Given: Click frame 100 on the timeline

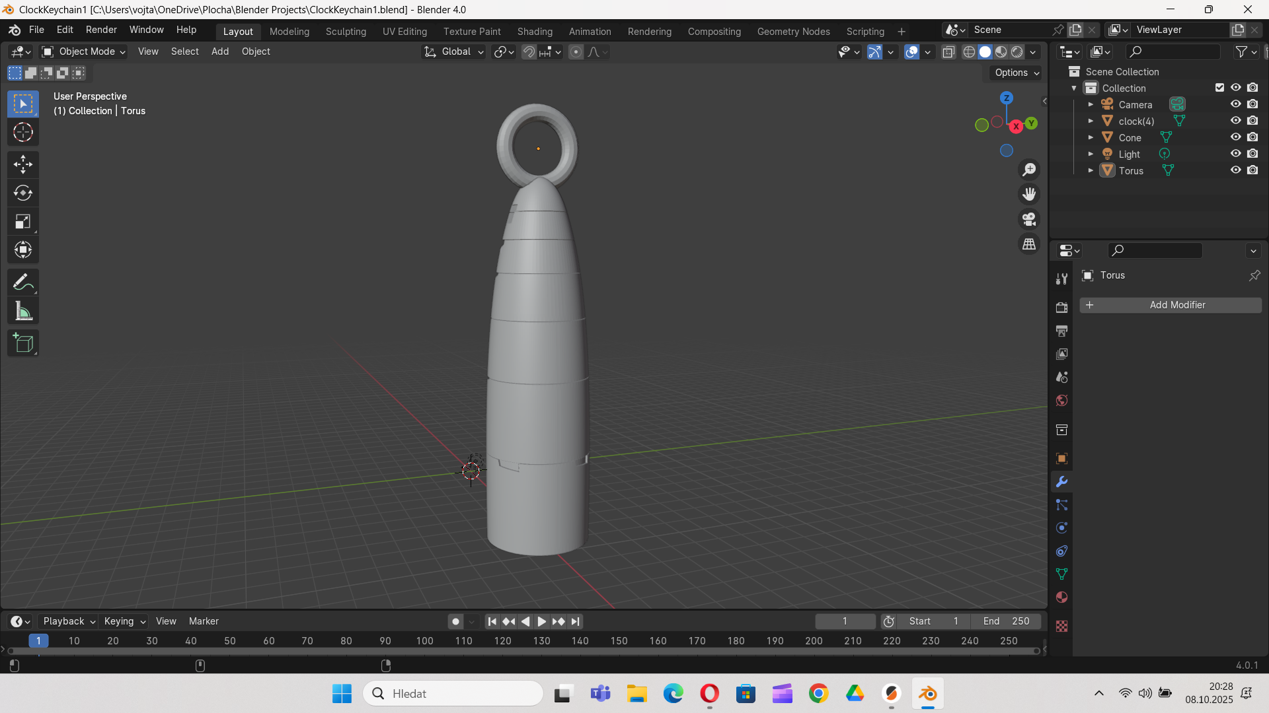Looking at the screenshot, I should [424, 641].
